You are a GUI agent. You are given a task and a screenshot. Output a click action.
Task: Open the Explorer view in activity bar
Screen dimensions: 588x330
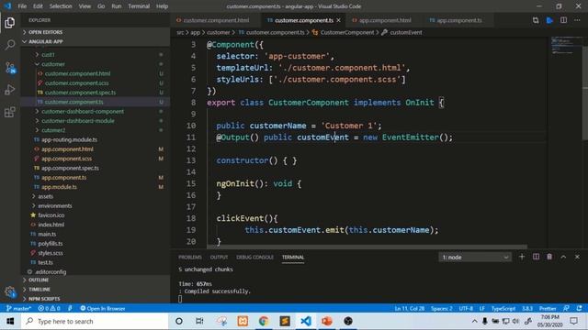point(10,23)
